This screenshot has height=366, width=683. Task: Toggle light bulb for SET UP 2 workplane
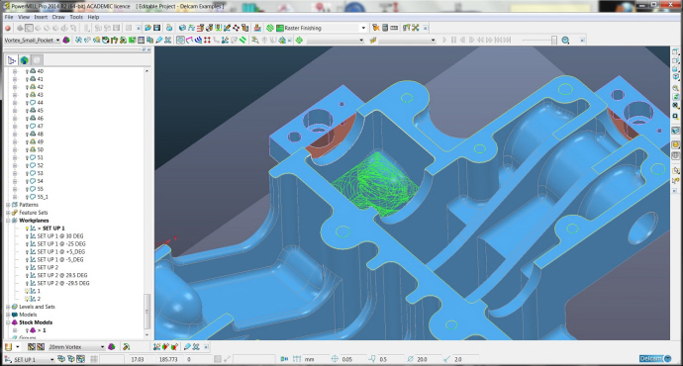(27, 268)
